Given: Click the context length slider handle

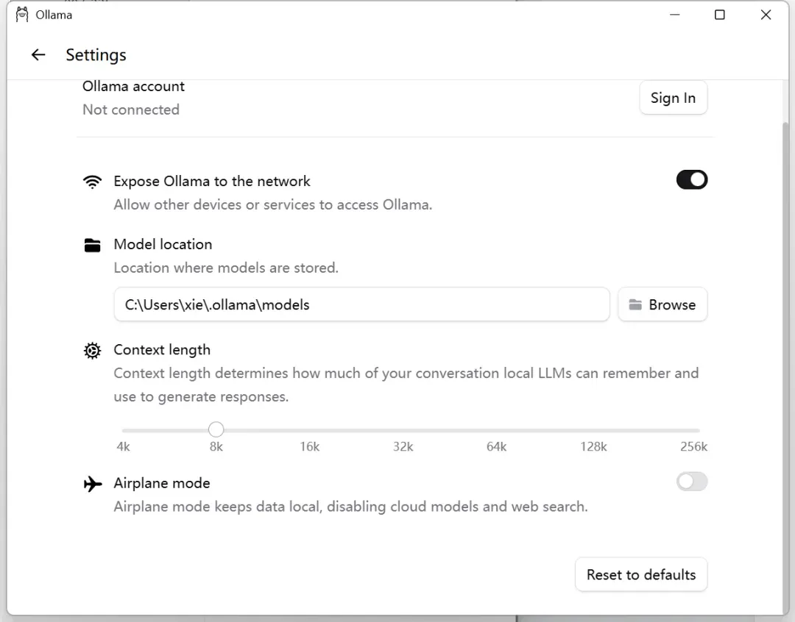Looking at the screenshot, I should pyautogui.click(x=216, y=429).
